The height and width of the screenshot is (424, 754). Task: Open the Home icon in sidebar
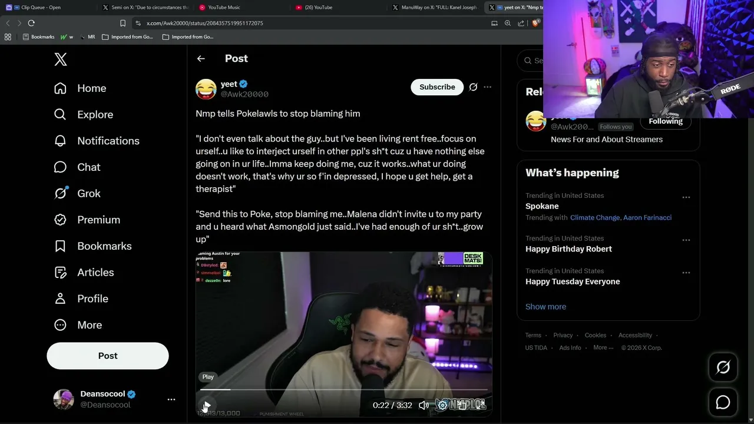tap(60, 88)
